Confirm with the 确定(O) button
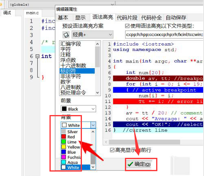This screenshot has width=204, height=176. [x=140, y=164]
